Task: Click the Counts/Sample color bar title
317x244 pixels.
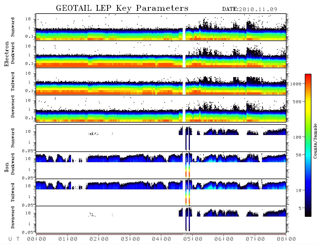Action: coord(315,141)
